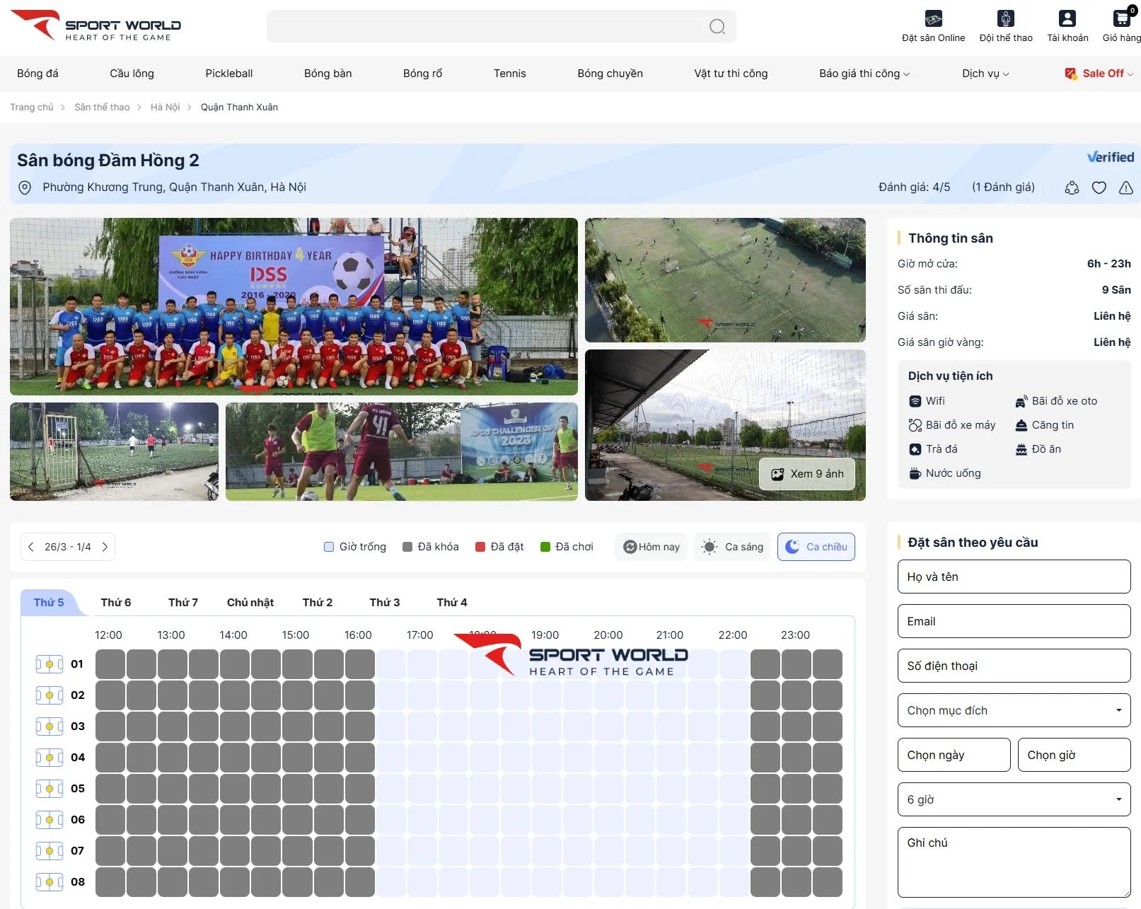Open the Pickleball menu item

(228, 74)
